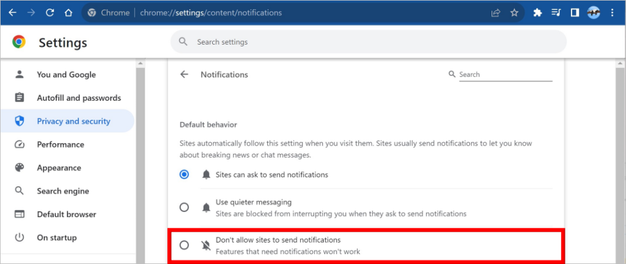The height and width of the screenshot is (264, 626).
Task: Click the Settings title text
Action: point(63,42)
